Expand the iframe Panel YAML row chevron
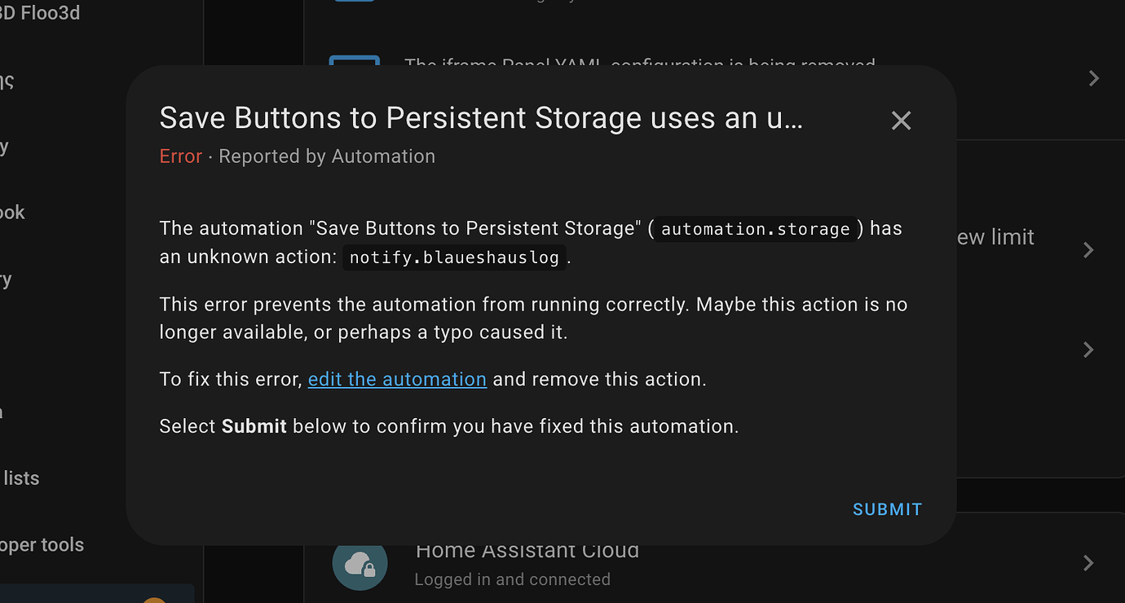1125x603 pixels. coord(1094,78)
